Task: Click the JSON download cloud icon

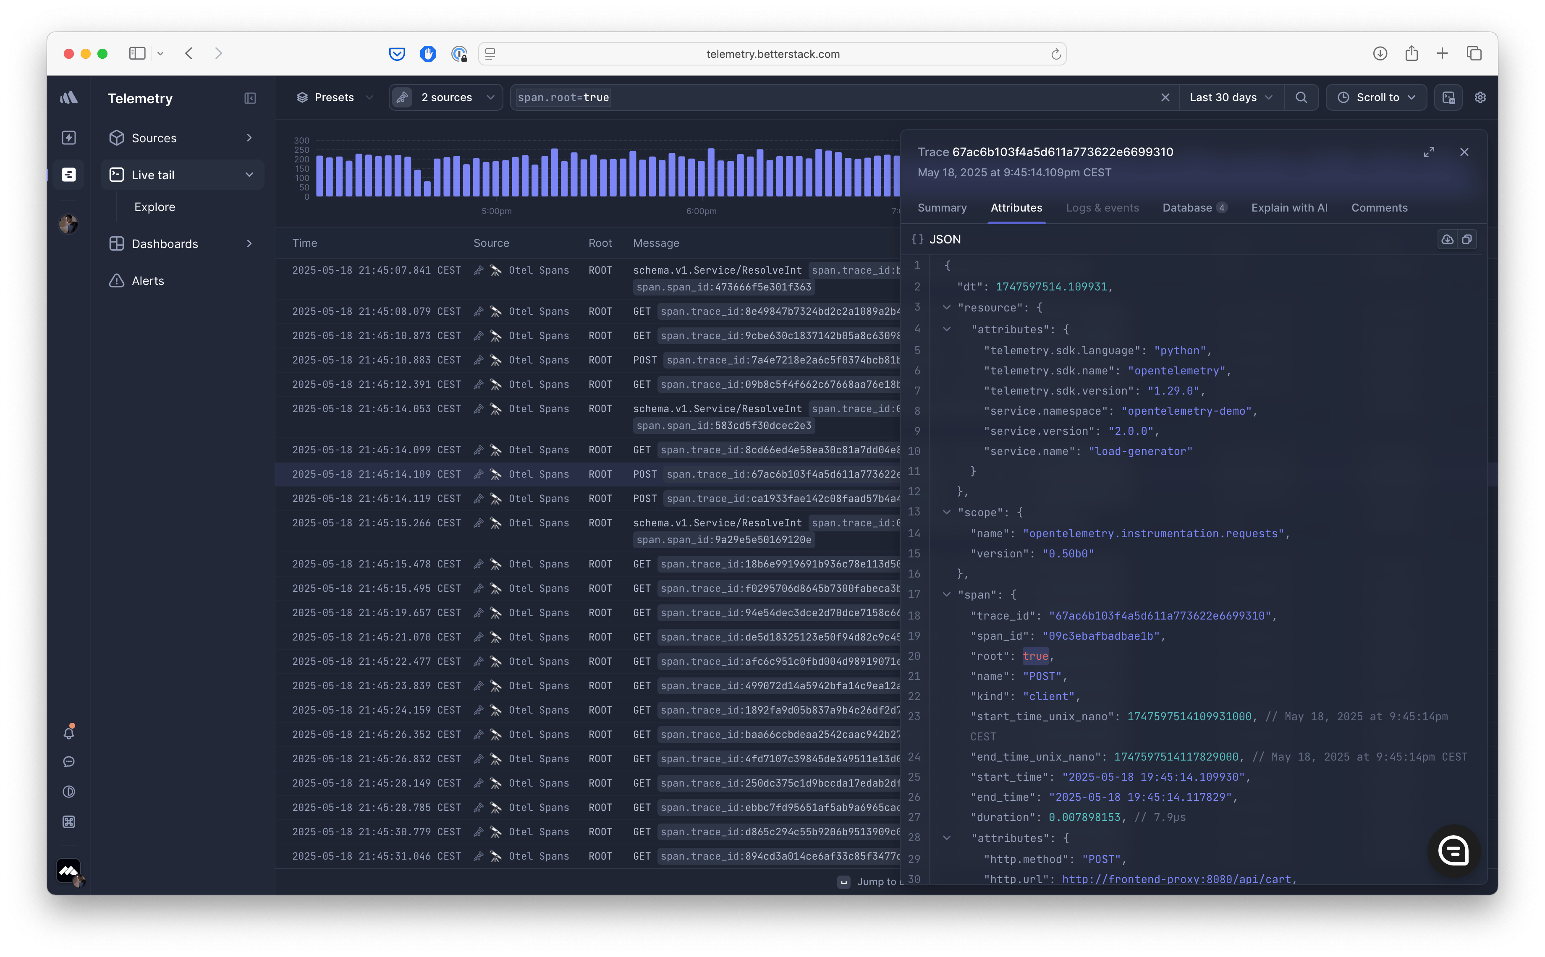Action: pos(1447,239)
